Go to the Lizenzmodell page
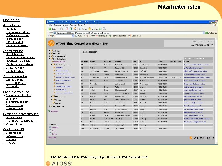 click(x=14, y=42)
